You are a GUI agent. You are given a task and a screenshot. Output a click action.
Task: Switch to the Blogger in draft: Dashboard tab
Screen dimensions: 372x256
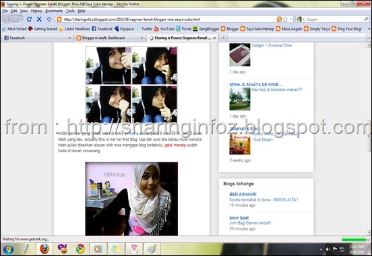(x=110, y=38)
